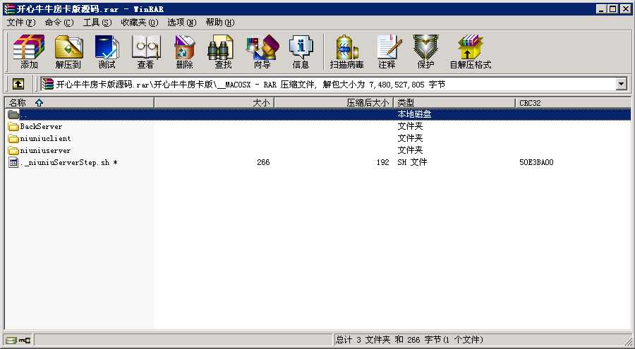Click the 'SH 文件' type cell
Screen dimensions: 635x349
point(412,163)
